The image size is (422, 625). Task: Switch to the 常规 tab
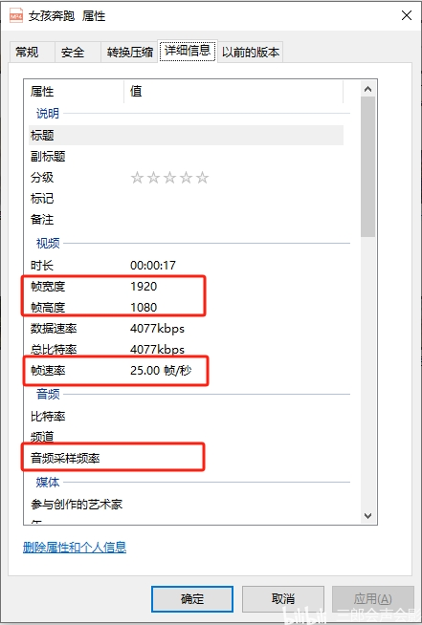[27, 53]
